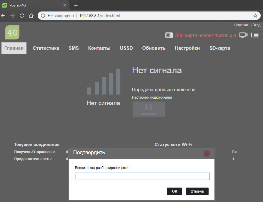Switch to the SMS tab
Image resolution: width=263 pixels, height=202 pixels.
pos(74,48)
